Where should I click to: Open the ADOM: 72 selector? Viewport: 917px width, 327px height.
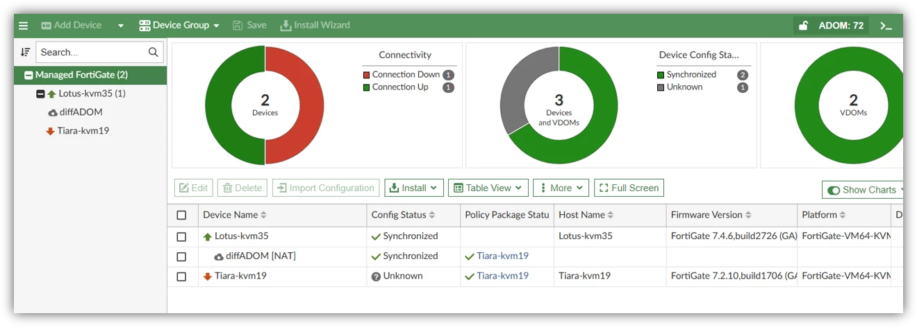pos(841,26)
